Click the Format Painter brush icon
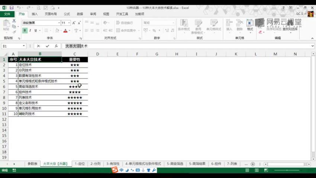Screen dimensions: 316x178 pyautogui.click(x=14, y=32)
